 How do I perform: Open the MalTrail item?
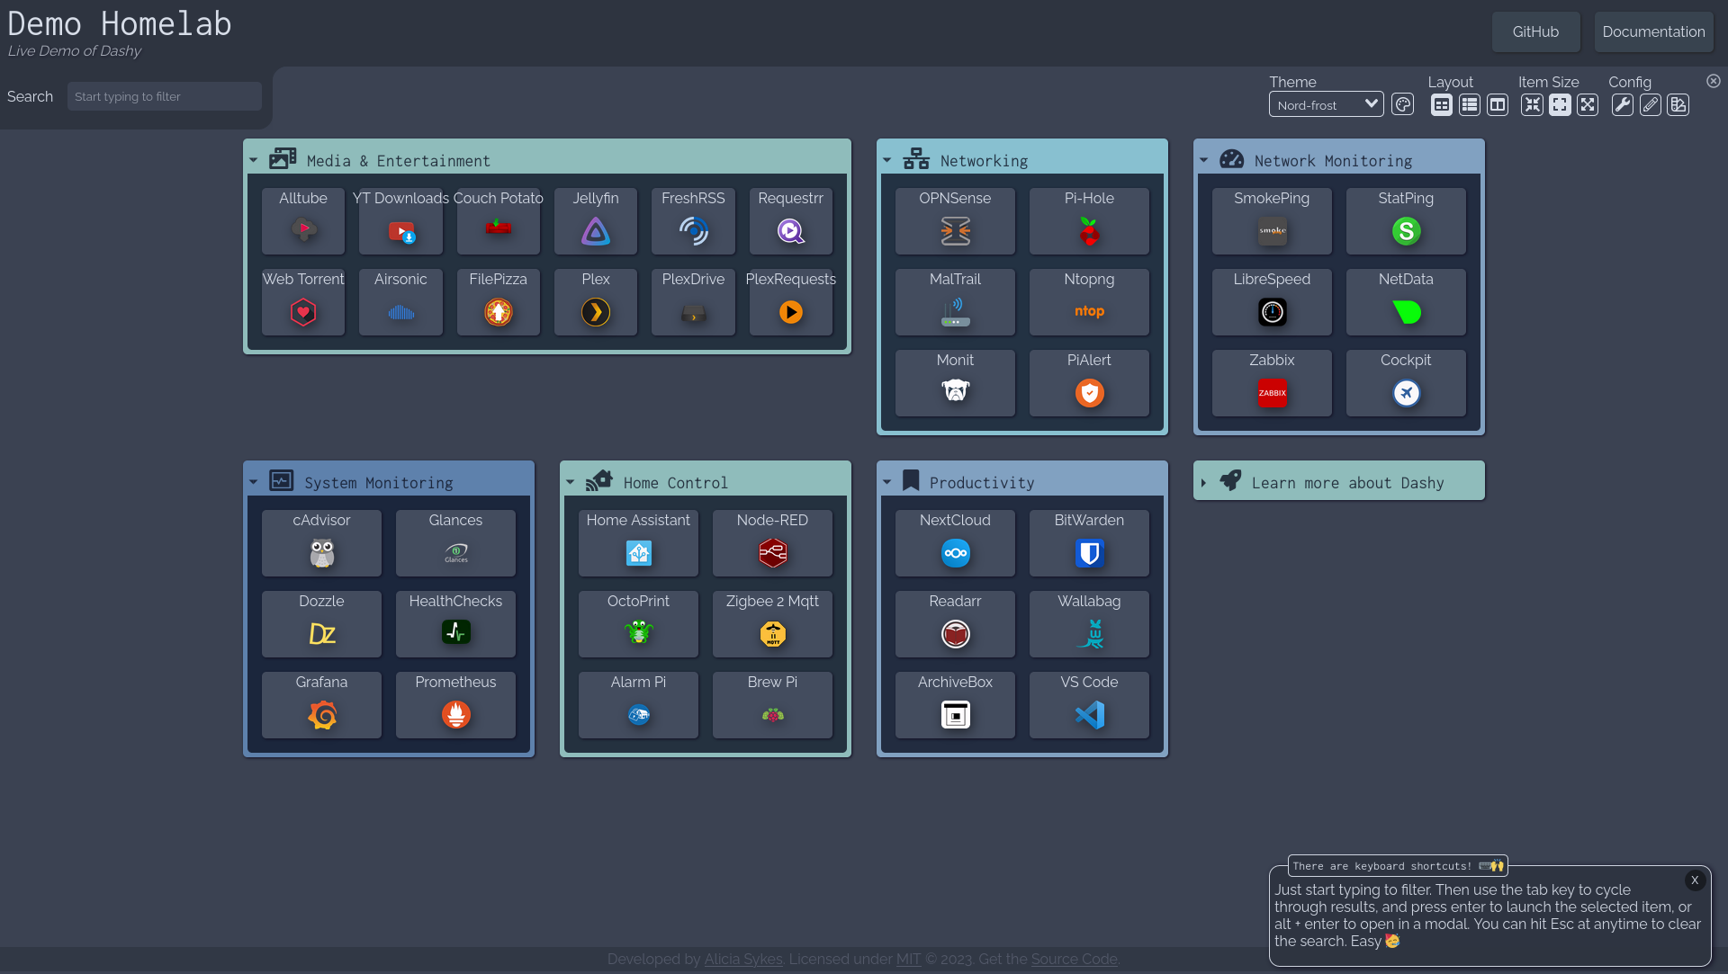pyautogui.click(x=955, y=301)
